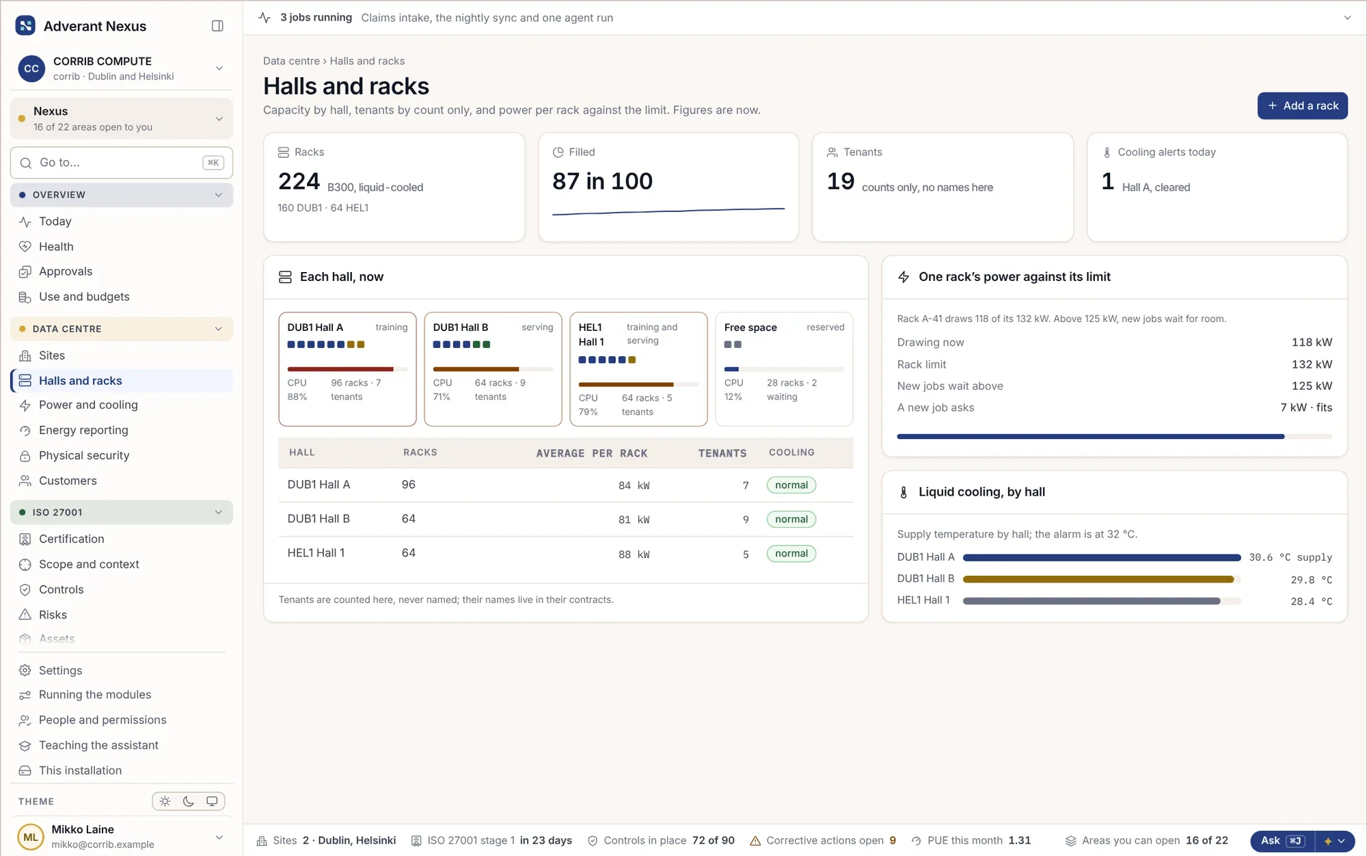
Task: Expand the CORRIB COMPUTE organisation switcher
Action: 122,68
